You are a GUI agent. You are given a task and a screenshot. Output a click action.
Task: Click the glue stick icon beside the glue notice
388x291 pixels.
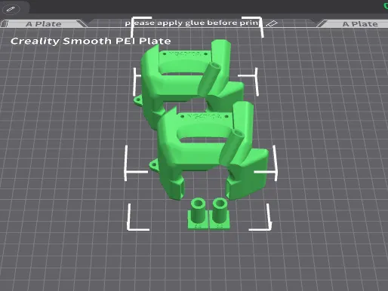(272, 23)
